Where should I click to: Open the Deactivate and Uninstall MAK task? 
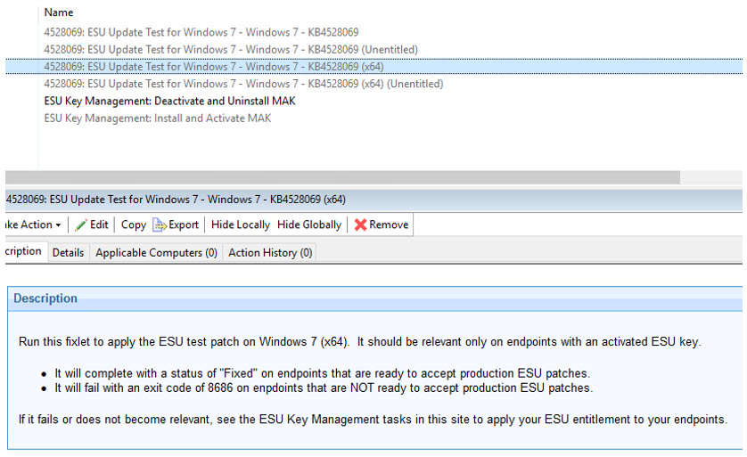point(169,101)
